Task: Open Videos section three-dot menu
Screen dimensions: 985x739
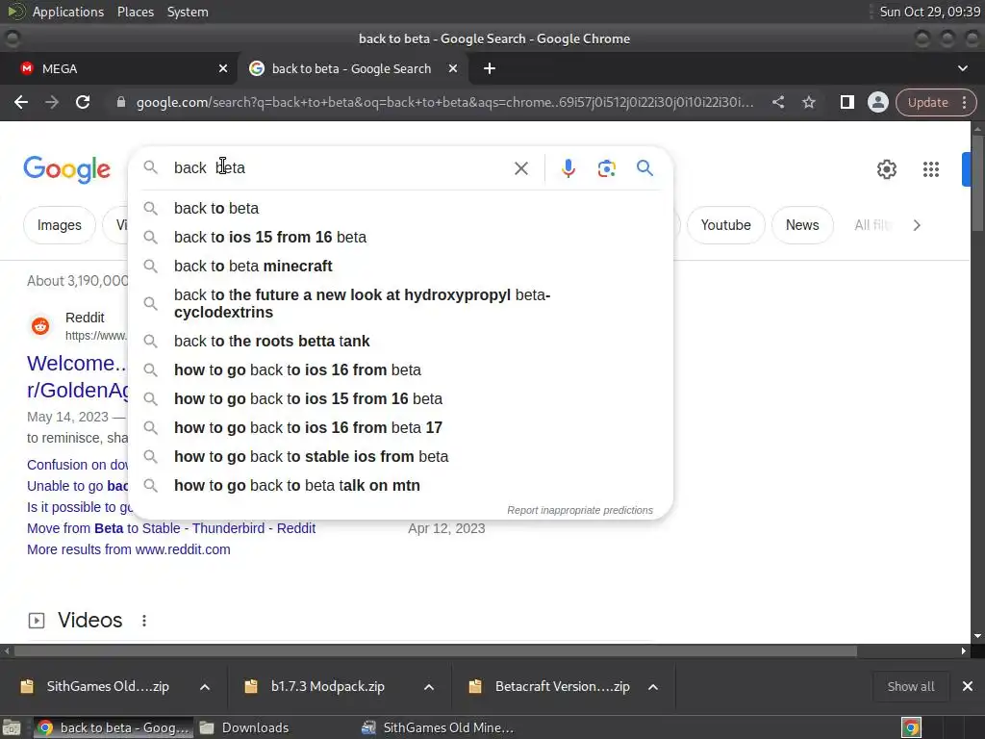Action: tap(144, 621)
